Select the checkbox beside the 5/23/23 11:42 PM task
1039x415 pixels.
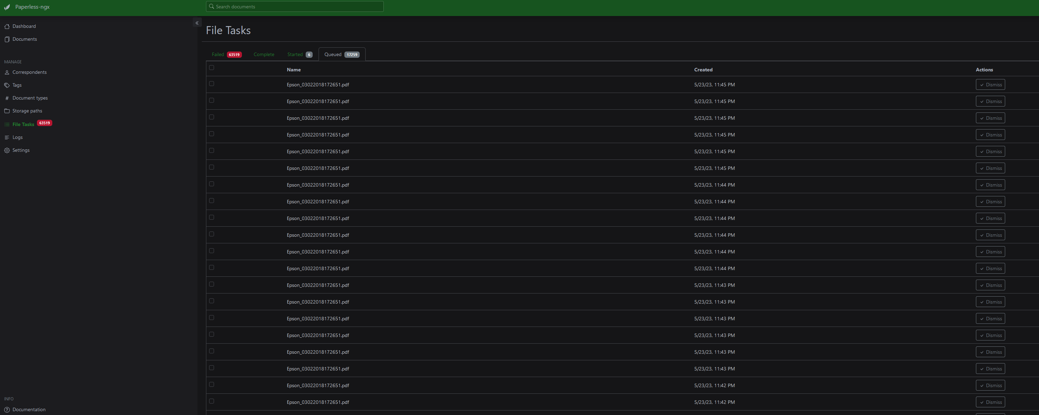coord(212,384)
